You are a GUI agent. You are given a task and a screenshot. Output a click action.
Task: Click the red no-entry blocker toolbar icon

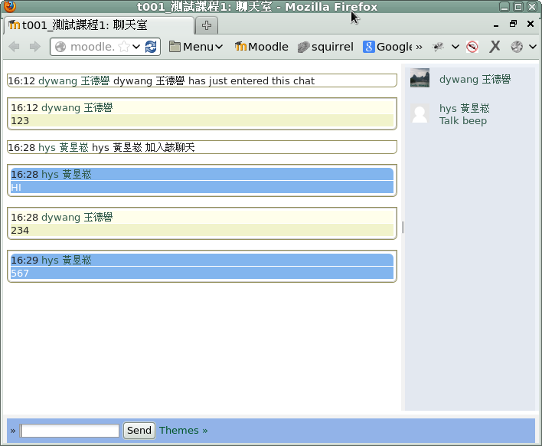pos(472,47)
